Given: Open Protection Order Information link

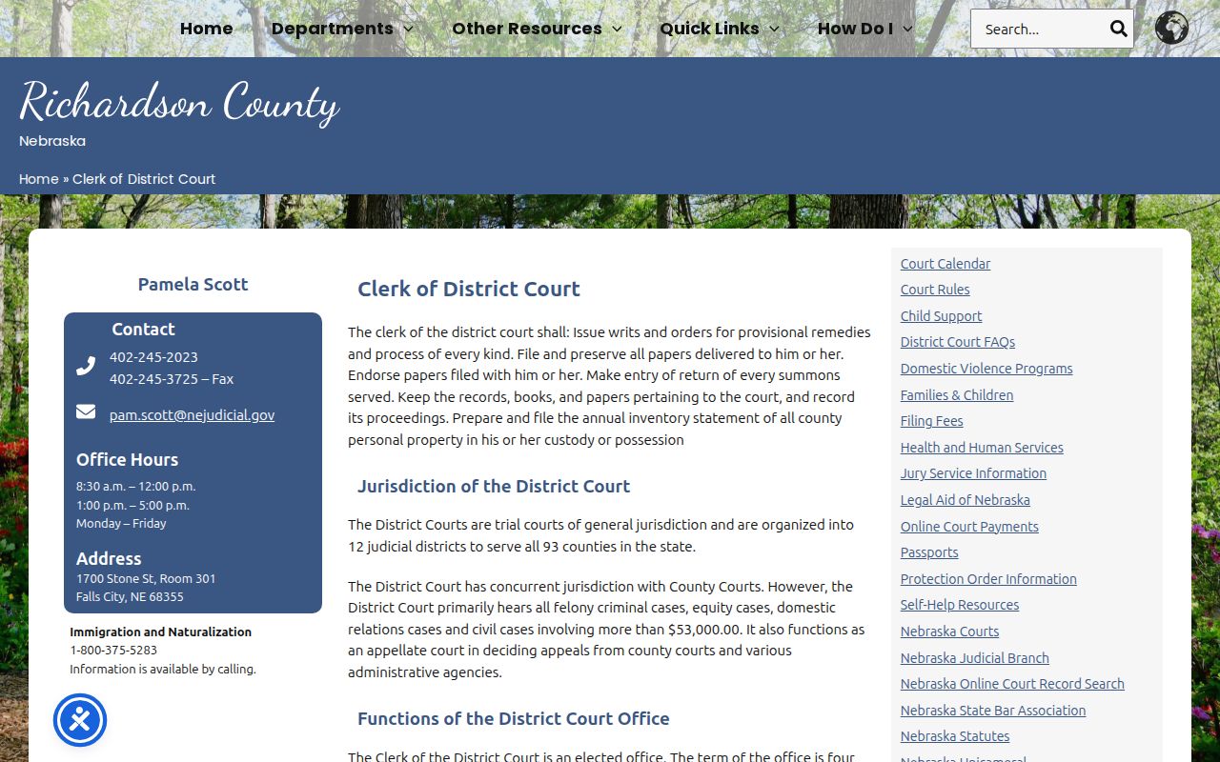Looking at the screenshot, I should click(988, 579).
